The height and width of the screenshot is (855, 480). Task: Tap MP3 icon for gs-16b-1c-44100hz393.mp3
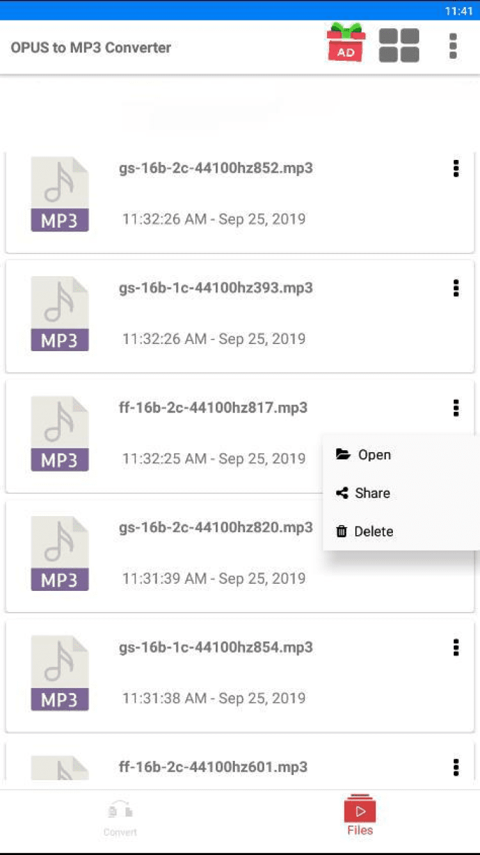click(x=60, y=314)
